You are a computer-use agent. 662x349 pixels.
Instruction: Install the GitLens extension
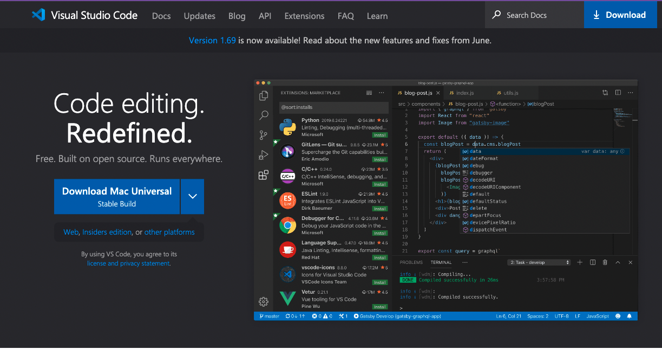pos(380,160)
